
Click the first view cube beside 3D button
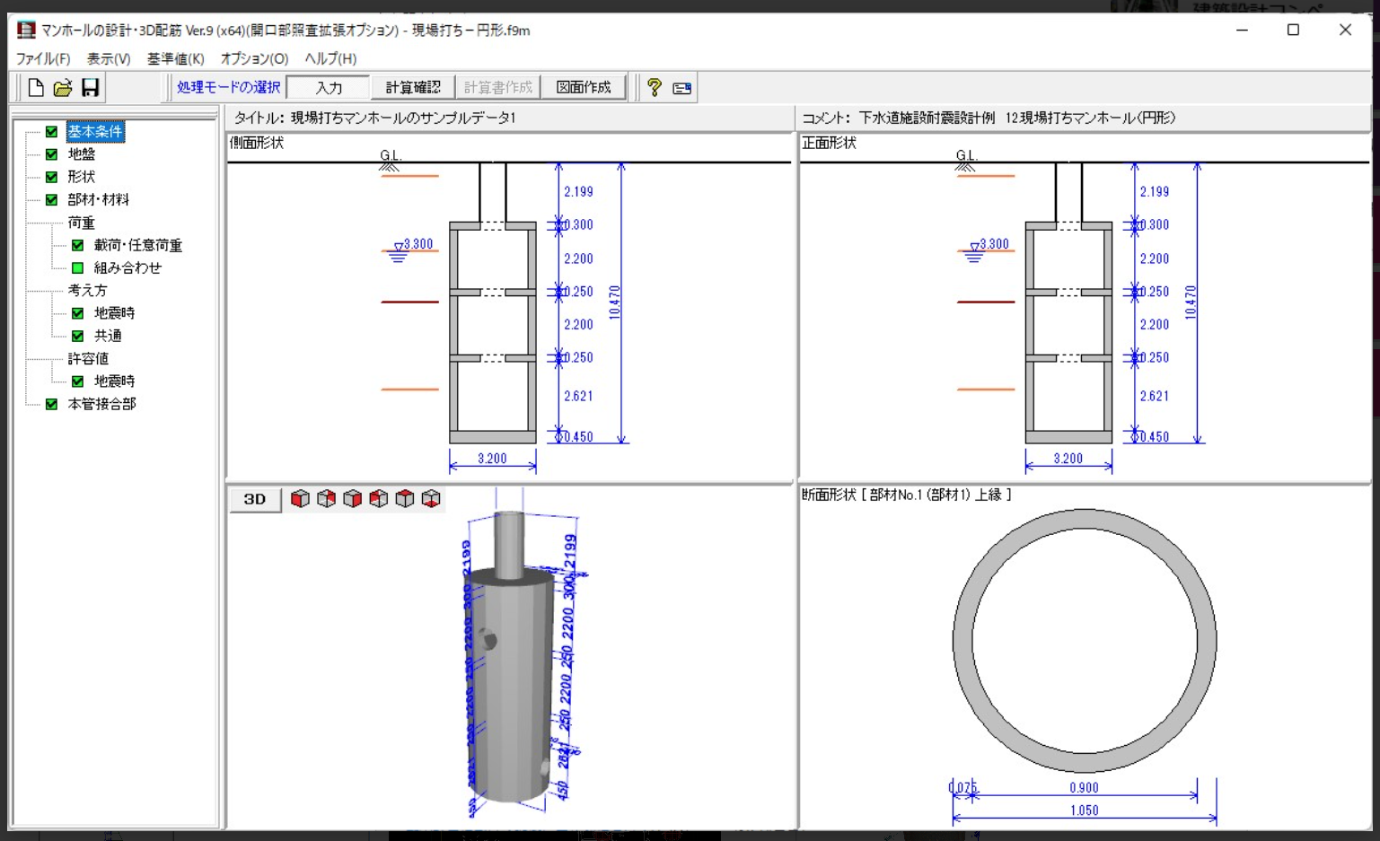point(300,498)
